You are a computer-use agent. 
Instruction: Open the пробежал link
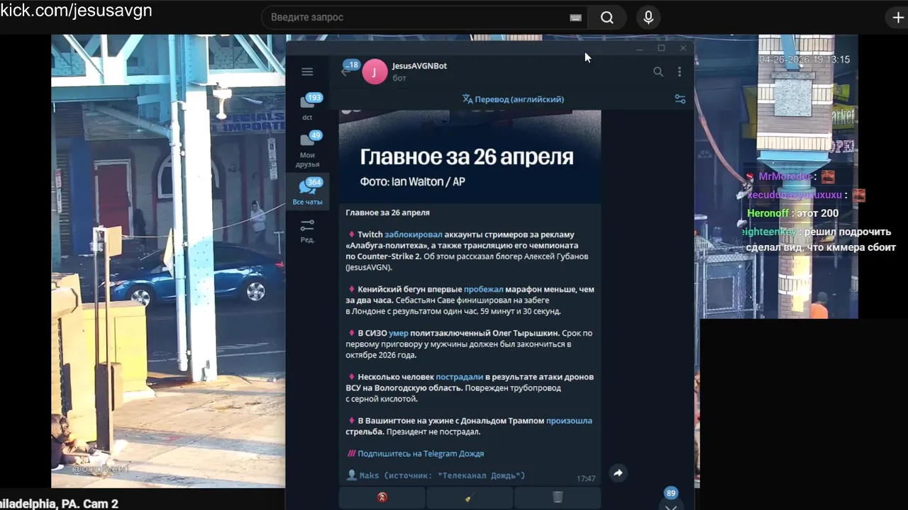click(484, 289)
